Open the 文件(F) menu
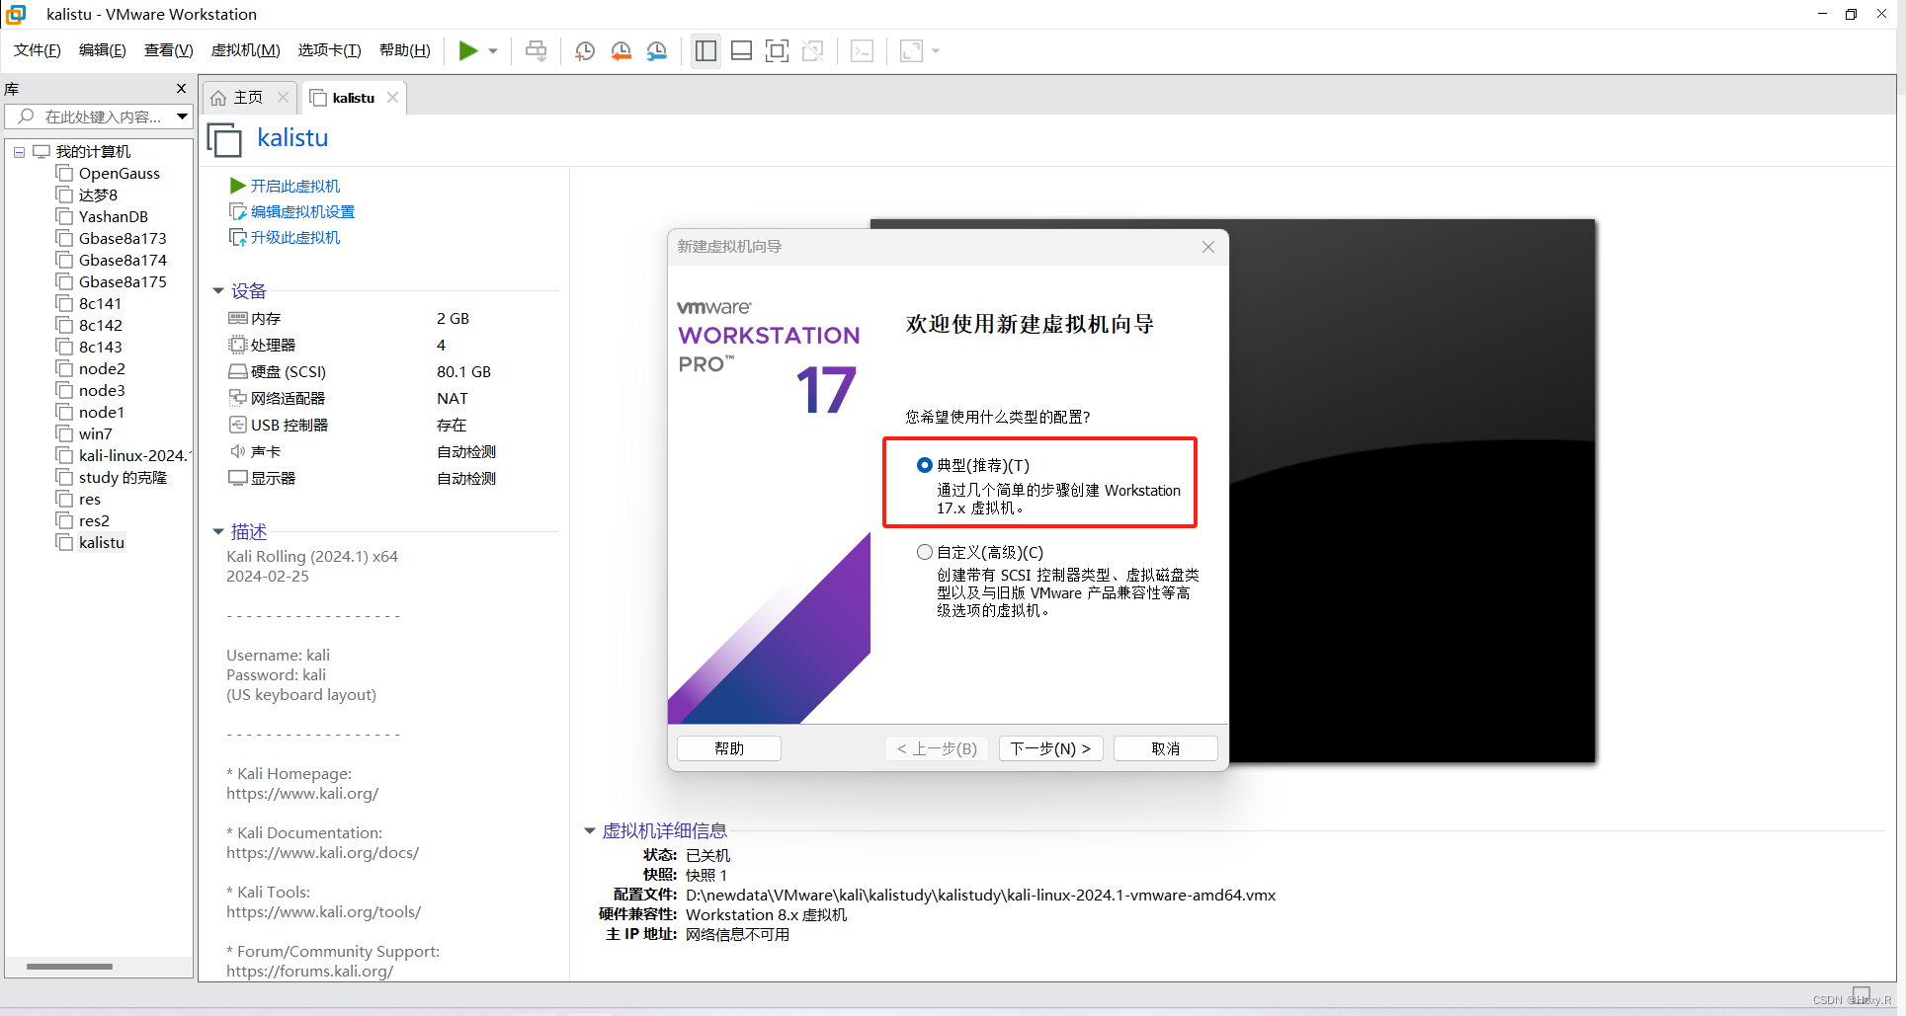 38,50
